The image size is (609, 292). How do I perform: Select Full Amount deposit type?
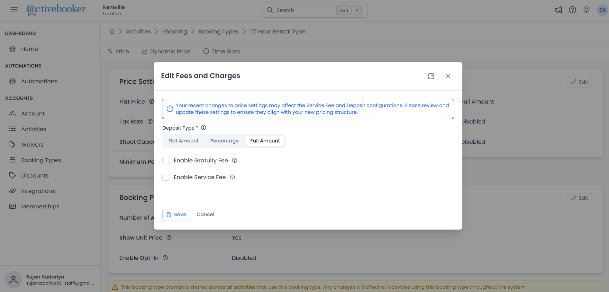pyautogui.click(x=265, y=141)
